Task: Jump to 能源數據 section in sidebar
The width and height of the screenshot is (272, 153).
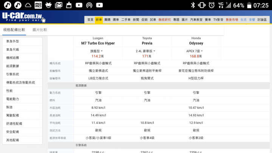Action: tap(22, 66)
